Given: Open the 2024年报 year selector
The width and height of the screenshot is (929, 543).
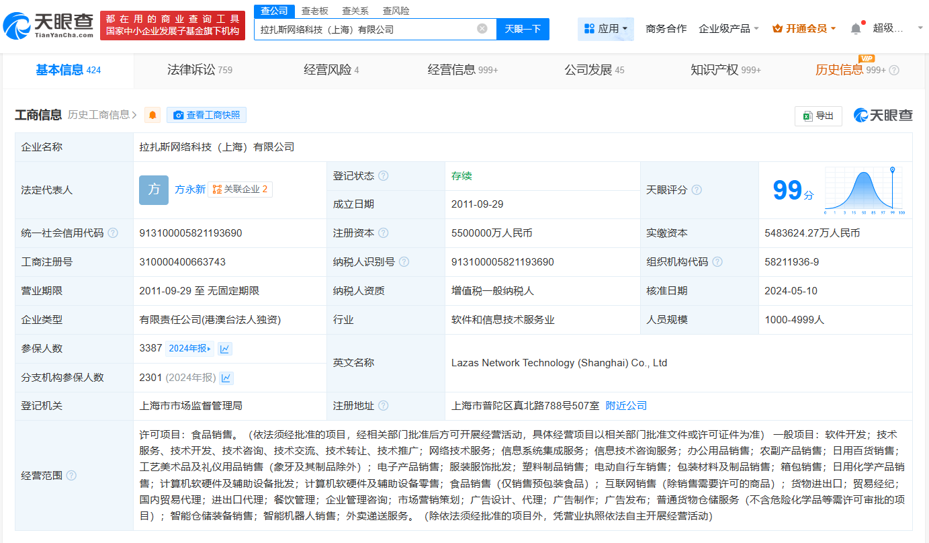Looking at the screenshot, I should click(189, 349).
